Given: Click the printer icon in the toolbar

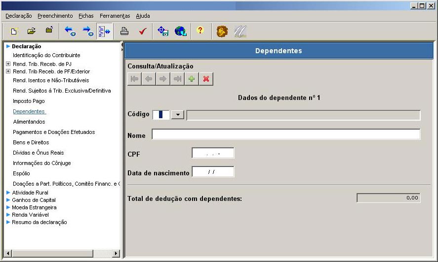Looking at the screenshot, I should point(125,31).
